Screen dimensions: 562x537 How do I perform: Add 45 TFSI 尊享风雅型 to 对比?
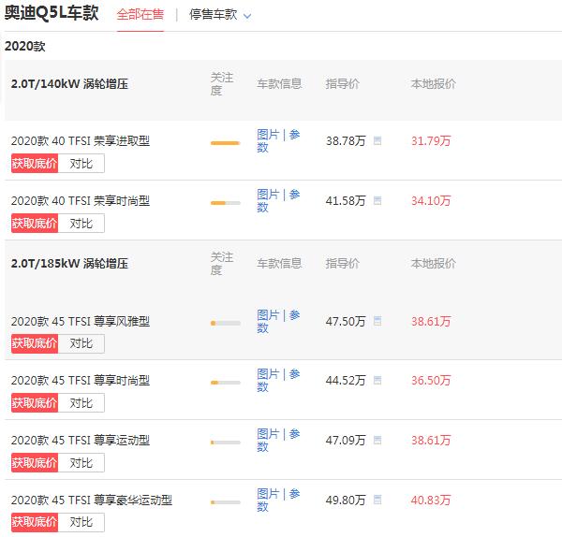click(x=81, y=343)
